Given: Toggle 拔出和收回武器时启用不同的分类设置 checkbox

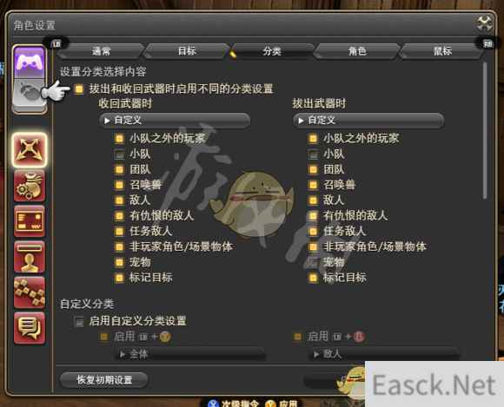Looking at the screenshot, I should 79,89.
